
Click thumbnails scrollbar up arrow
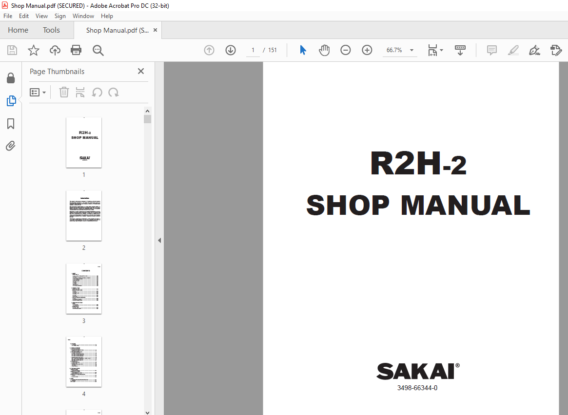click(x=147, y=111)
